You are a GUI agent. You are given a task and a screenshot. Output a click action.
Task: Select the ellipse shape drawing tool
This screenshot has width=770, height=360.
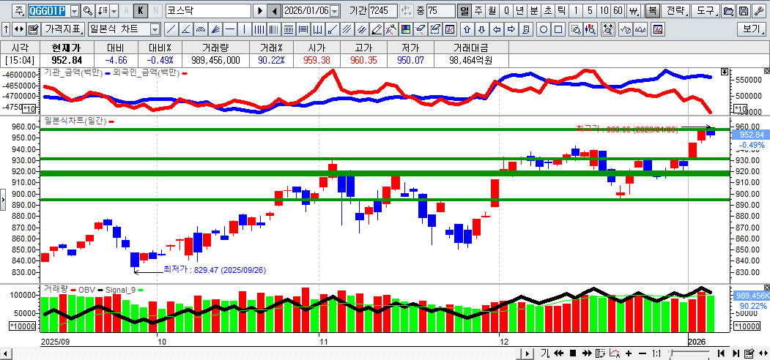coord(544,29)
